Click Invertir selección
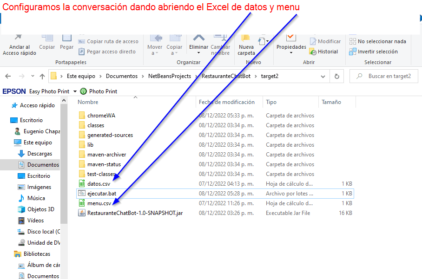This screenshot has height=279, width=422. (x=373, y=52)
